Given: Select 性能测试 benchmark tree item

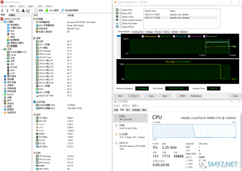Looking at the screenshot, I should (10, 112).
